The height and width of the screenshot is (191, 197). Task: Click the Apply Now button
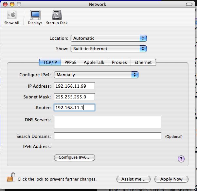click(x=171, y=179)
